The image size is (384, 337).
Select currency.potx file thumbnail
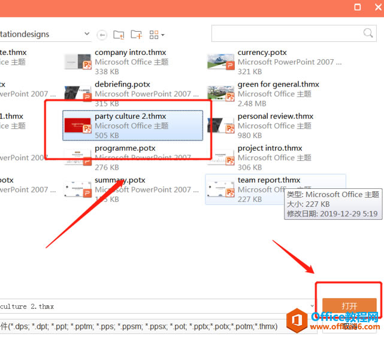[x=220, y=62]
